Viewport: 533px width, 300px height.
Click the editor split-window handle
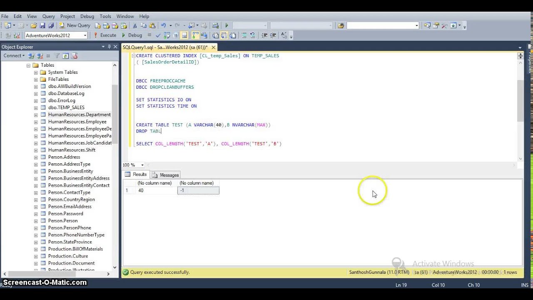[x=520, y=56]
